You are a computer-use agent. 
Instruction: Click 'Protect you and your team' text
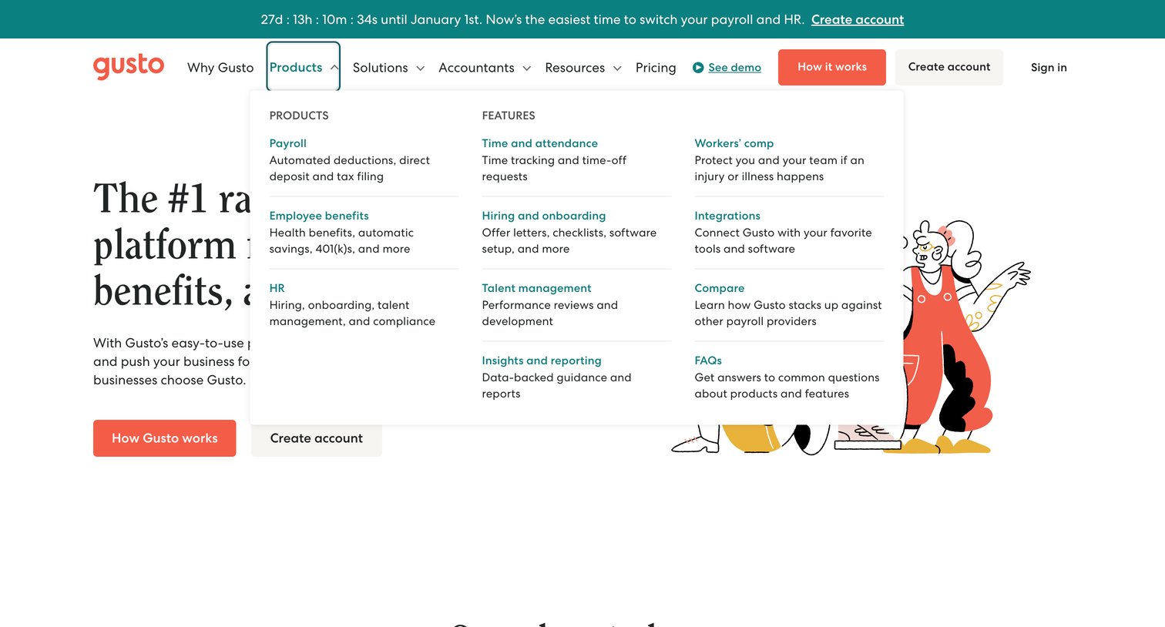pyautogui.click(x=780, y=169)
